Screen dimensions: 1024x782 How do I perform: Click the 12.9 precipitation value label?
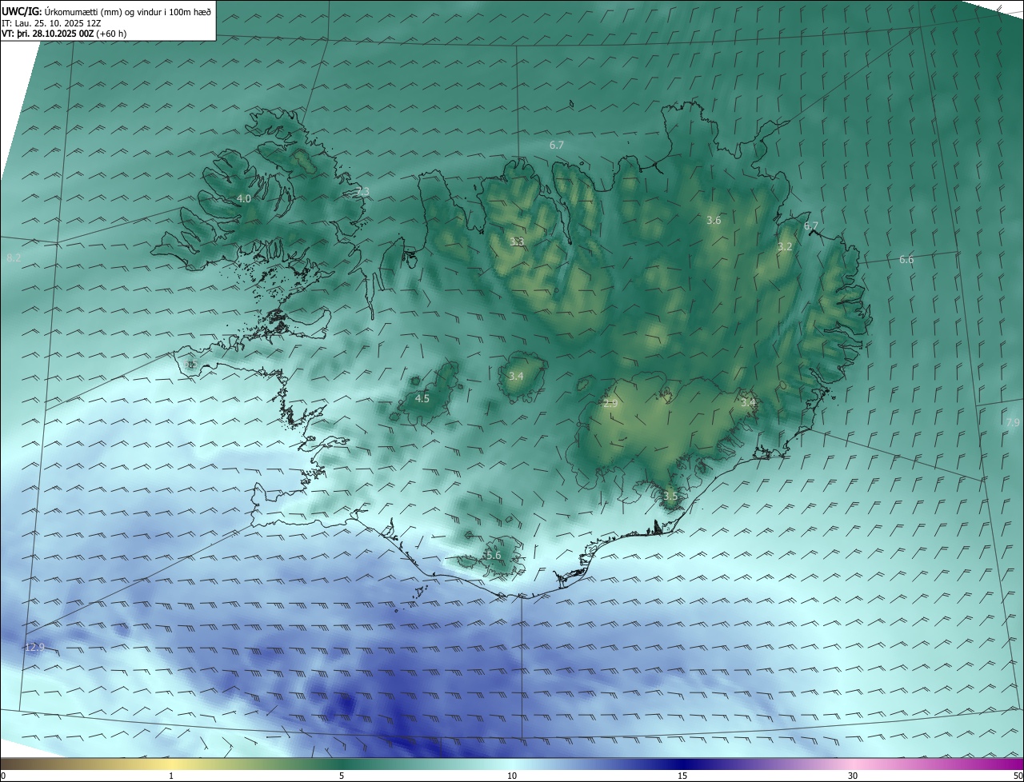pos(35,647)
